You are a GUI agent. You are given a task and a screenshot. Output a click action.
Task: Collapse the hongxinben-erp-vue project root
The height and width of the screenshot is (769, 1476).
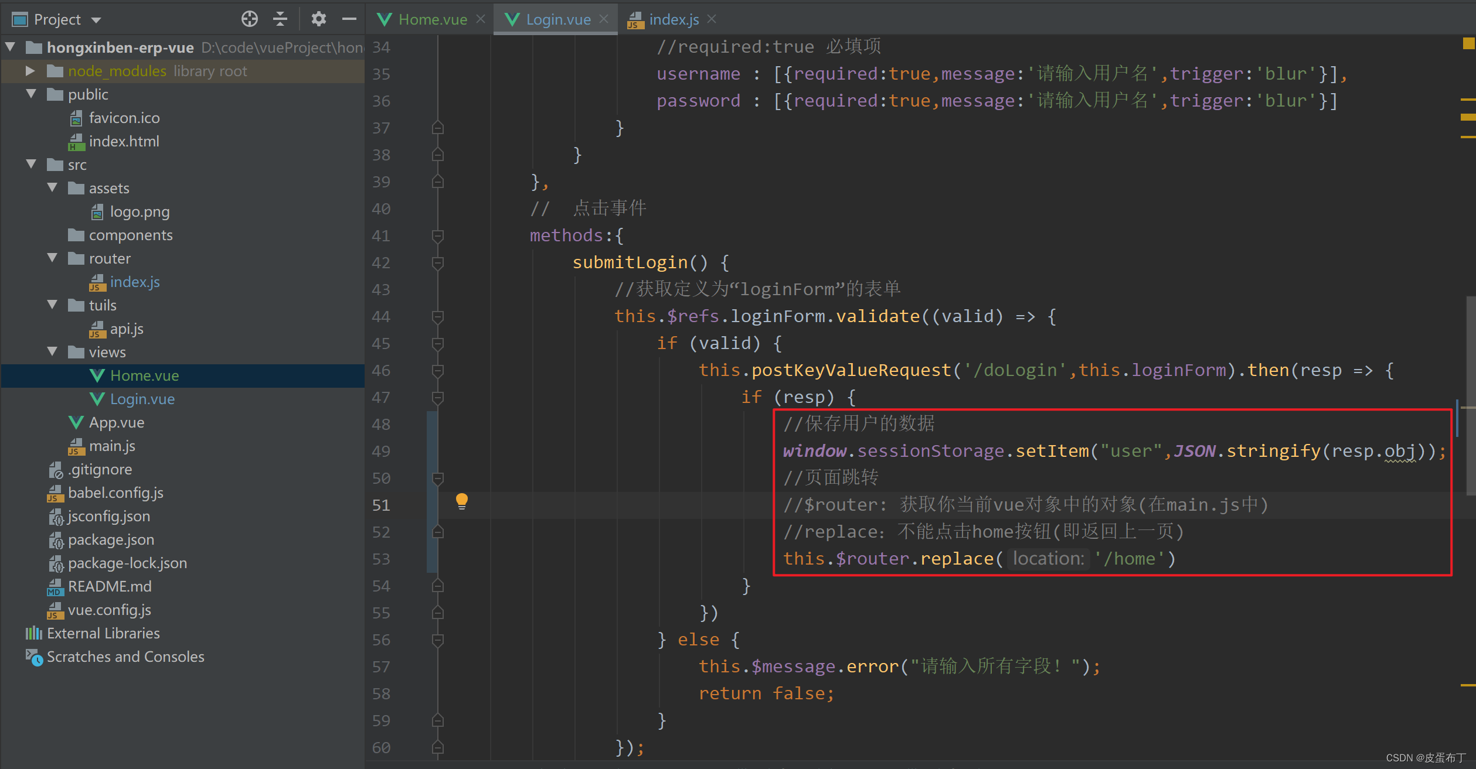pos(11,47)
